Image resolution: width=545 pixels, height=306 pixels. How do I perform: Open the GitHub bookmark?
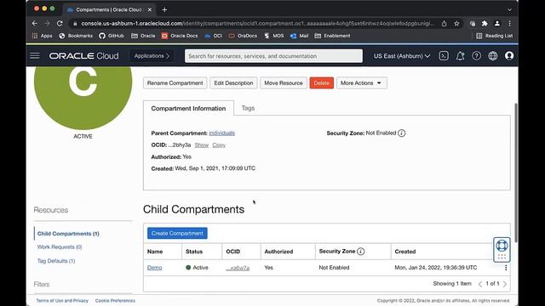point(112,36)
